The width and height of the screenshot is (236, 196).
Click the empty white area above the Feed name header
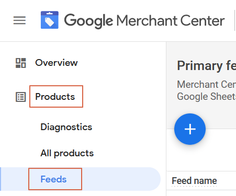click(x=201, y=158)
